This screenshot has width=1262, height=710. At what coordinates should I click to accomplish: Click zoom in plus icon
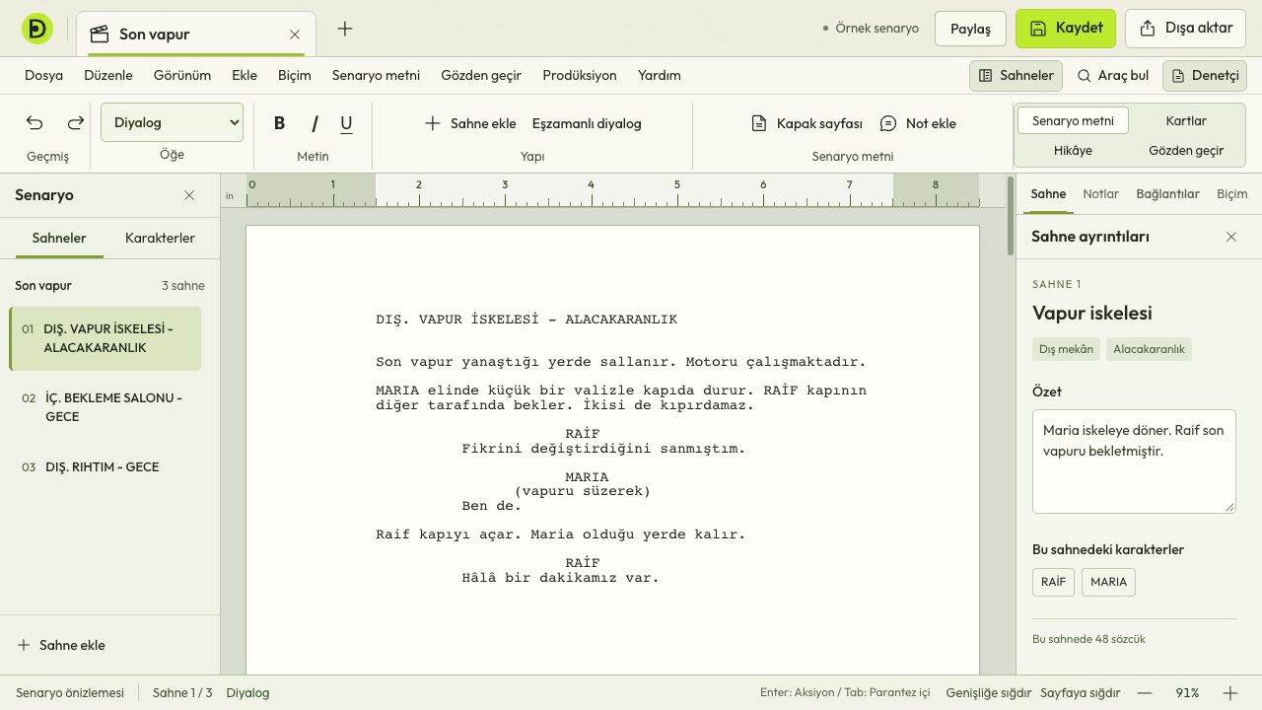point(1229,693)
